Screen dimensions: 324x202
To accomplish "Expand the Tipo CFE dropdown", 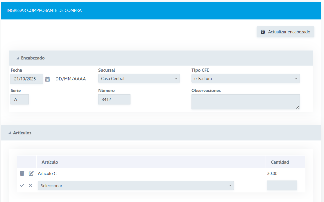I will (245, 79).
